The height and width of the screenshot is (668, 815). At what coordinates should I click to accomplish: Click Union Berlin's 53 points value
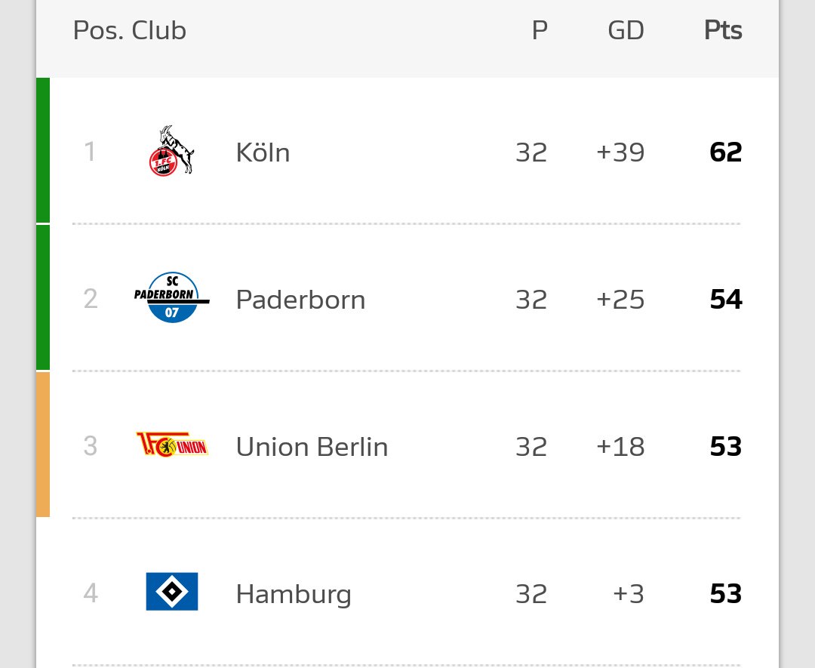tap(725, 447)
